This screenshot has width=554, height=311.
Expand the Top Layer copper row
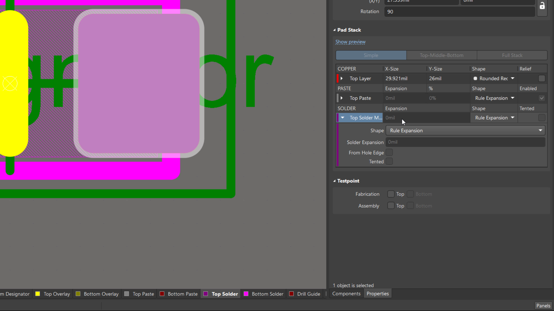pos(342,78)
